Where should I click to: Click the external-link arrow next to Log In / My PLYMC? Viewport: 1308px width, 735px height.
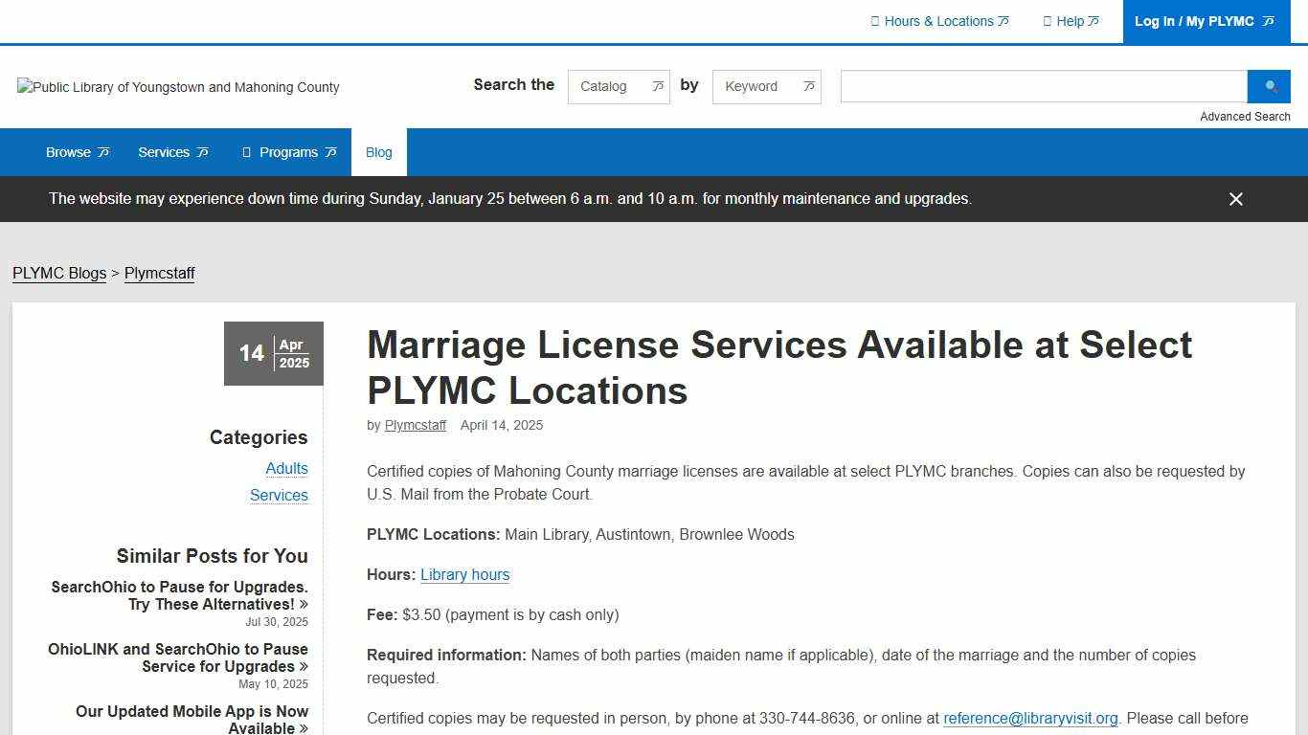(x=1268, y=20)
